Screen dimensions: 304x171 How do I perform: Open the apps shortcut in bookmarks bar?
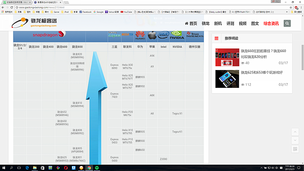coord(7,12)
